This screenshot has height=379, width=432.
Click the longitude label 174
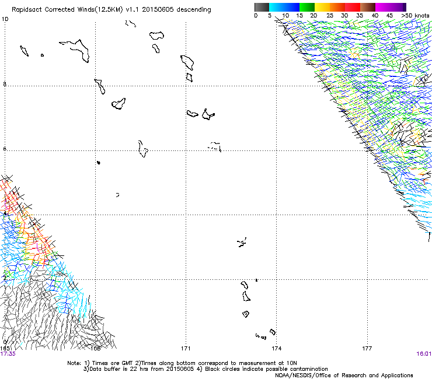pos(276,349)
